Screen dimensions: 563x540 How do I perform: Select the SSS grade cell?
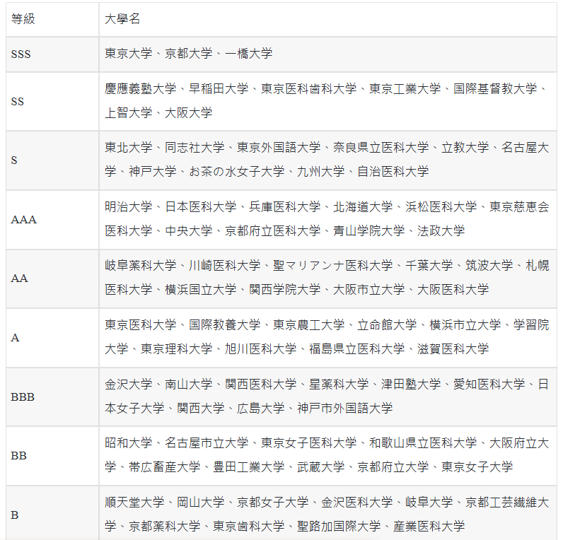(x=52, y=54)
